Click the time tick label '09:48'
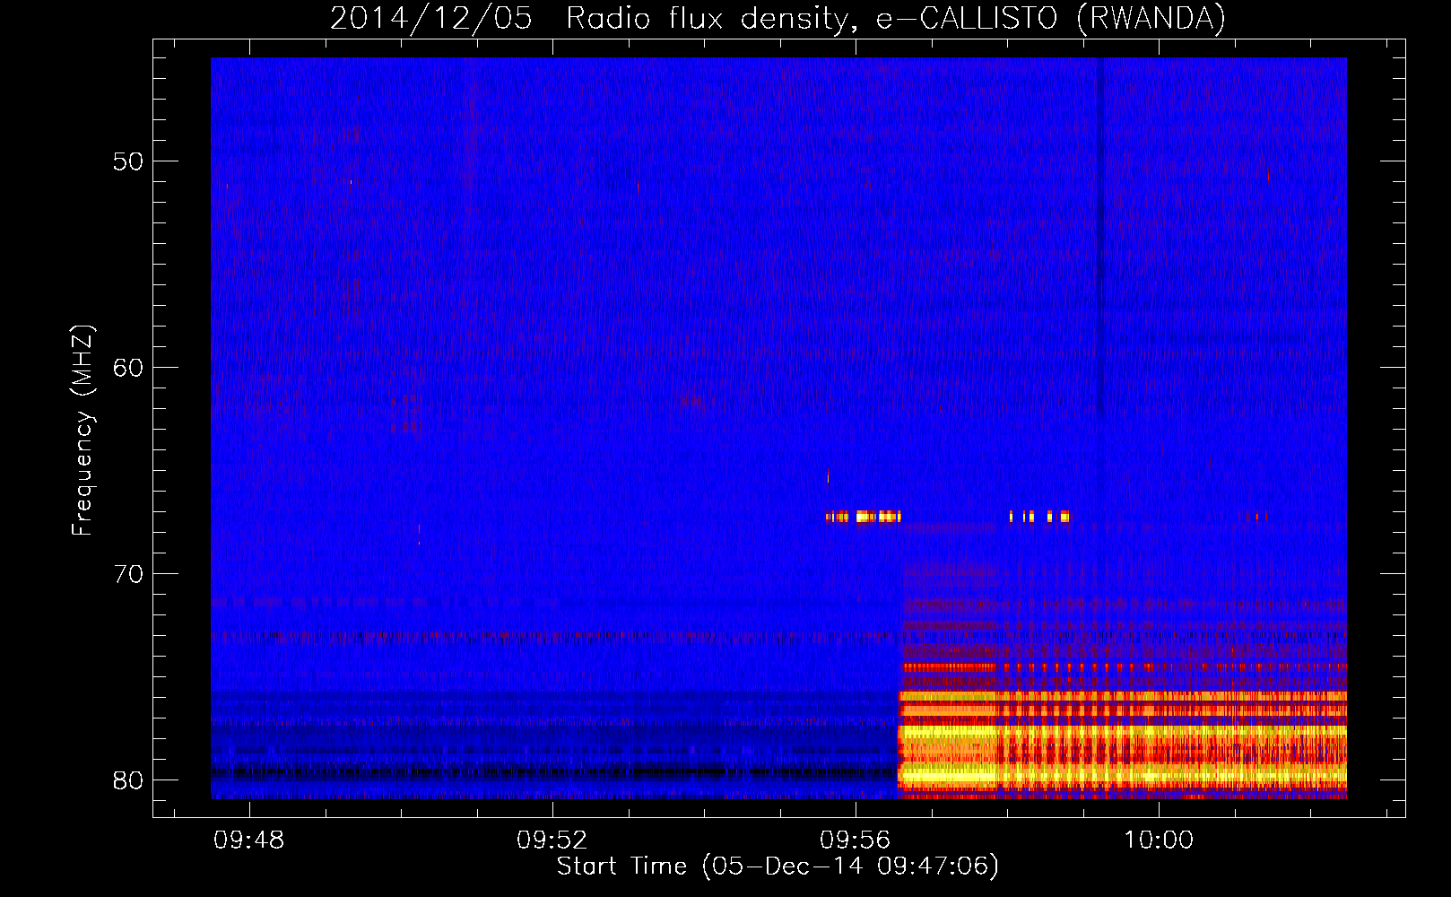Screen dimensions: 1451x897 (x=248, y=840)
